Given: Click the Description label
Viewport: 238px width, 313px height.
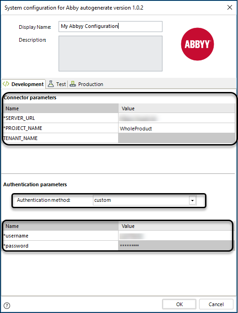Looking at the screenshot, I should (32, 40).
